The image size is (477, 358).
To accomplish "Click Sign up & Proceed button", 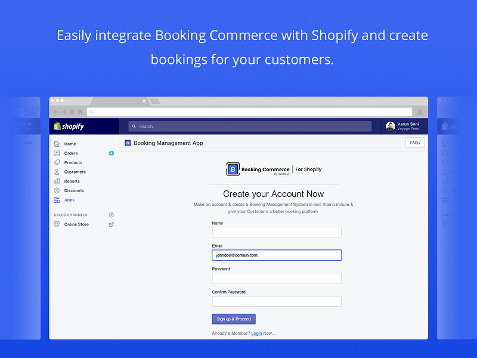I will tap(234, 319).
